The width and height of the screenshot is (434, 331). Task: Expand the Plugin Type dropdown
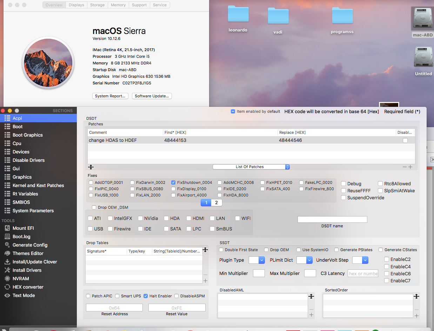click(x=257, y=260)
